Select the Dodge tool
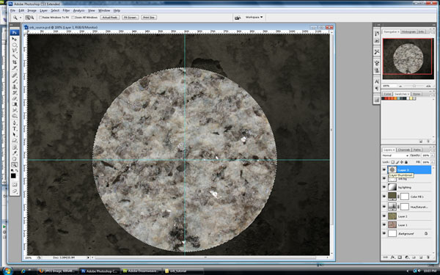This screenshot has width=440, height=275. [15, 116]
